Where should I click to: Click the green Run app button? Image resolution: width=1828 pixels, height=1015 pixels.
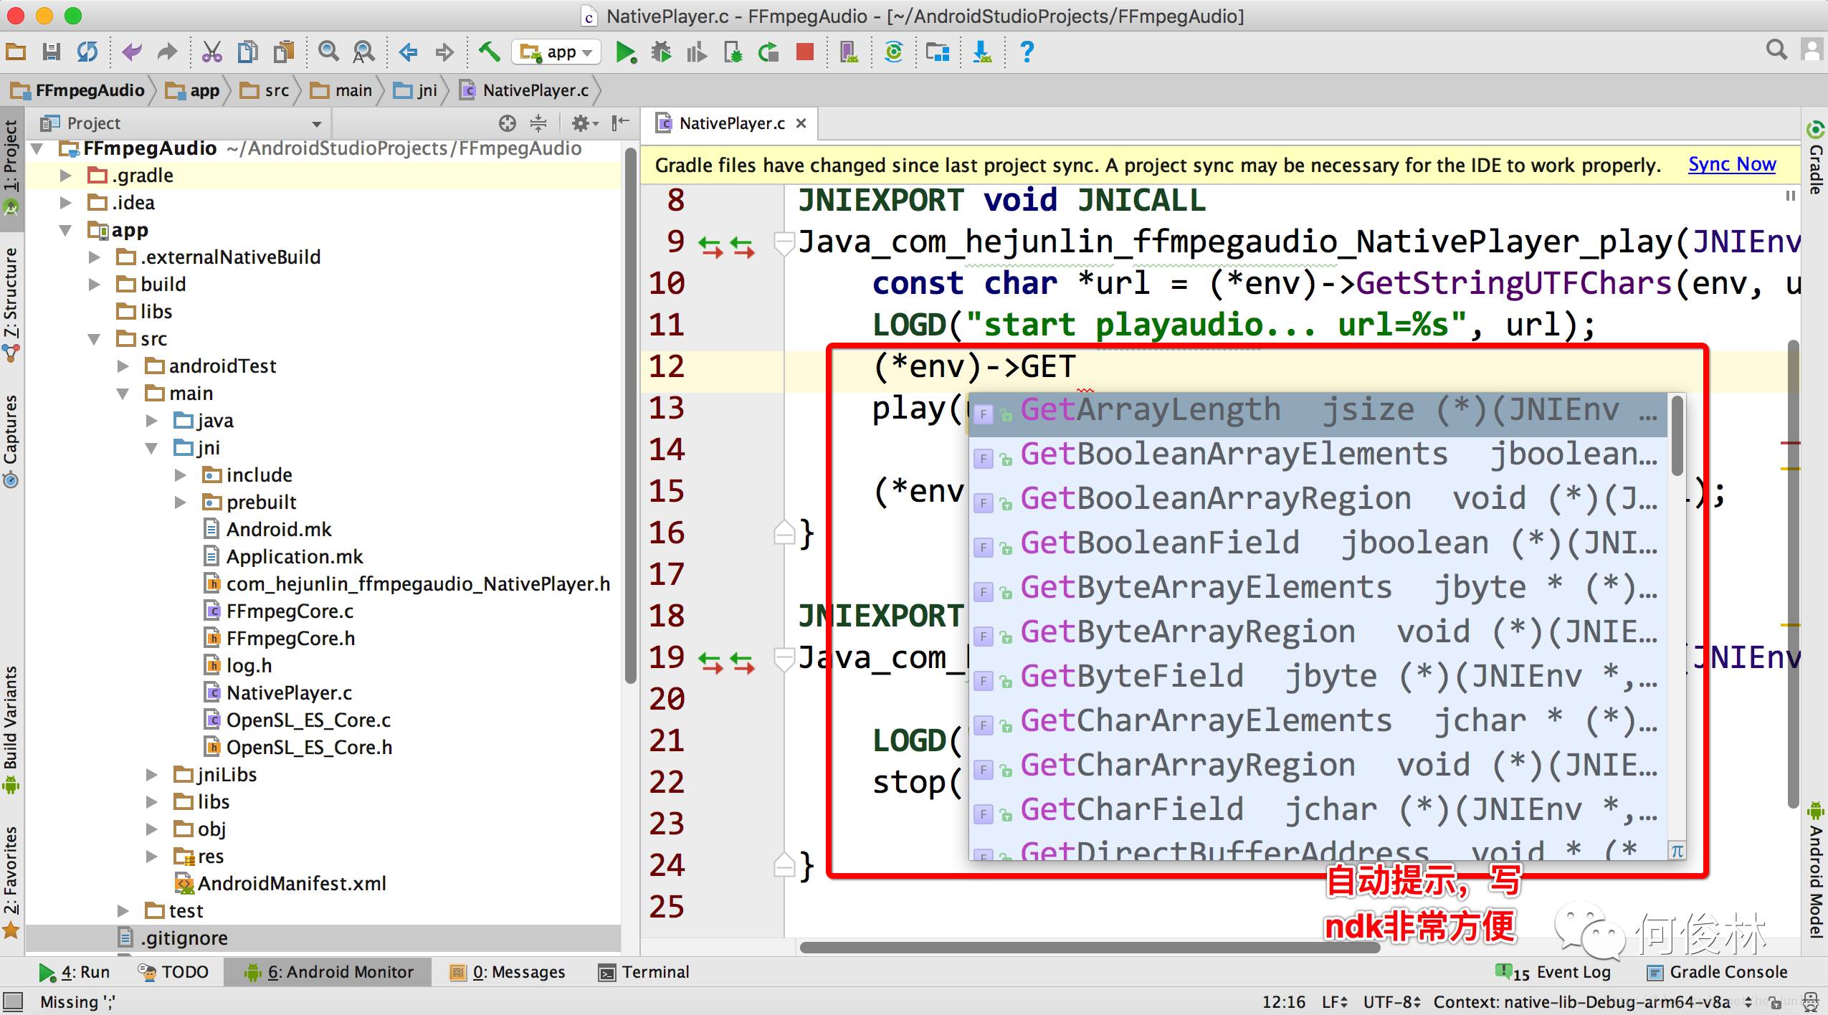(625, 52)
